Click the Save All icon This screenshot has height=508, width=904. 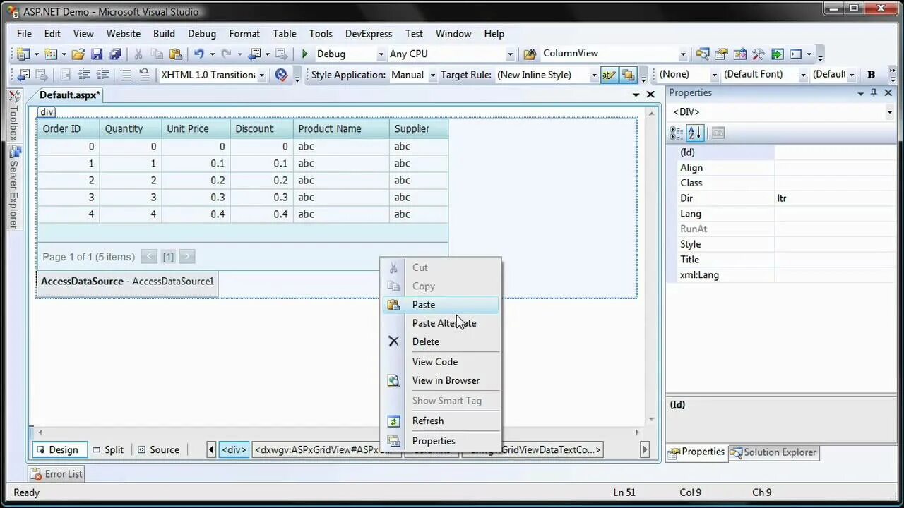pos(115,54)
